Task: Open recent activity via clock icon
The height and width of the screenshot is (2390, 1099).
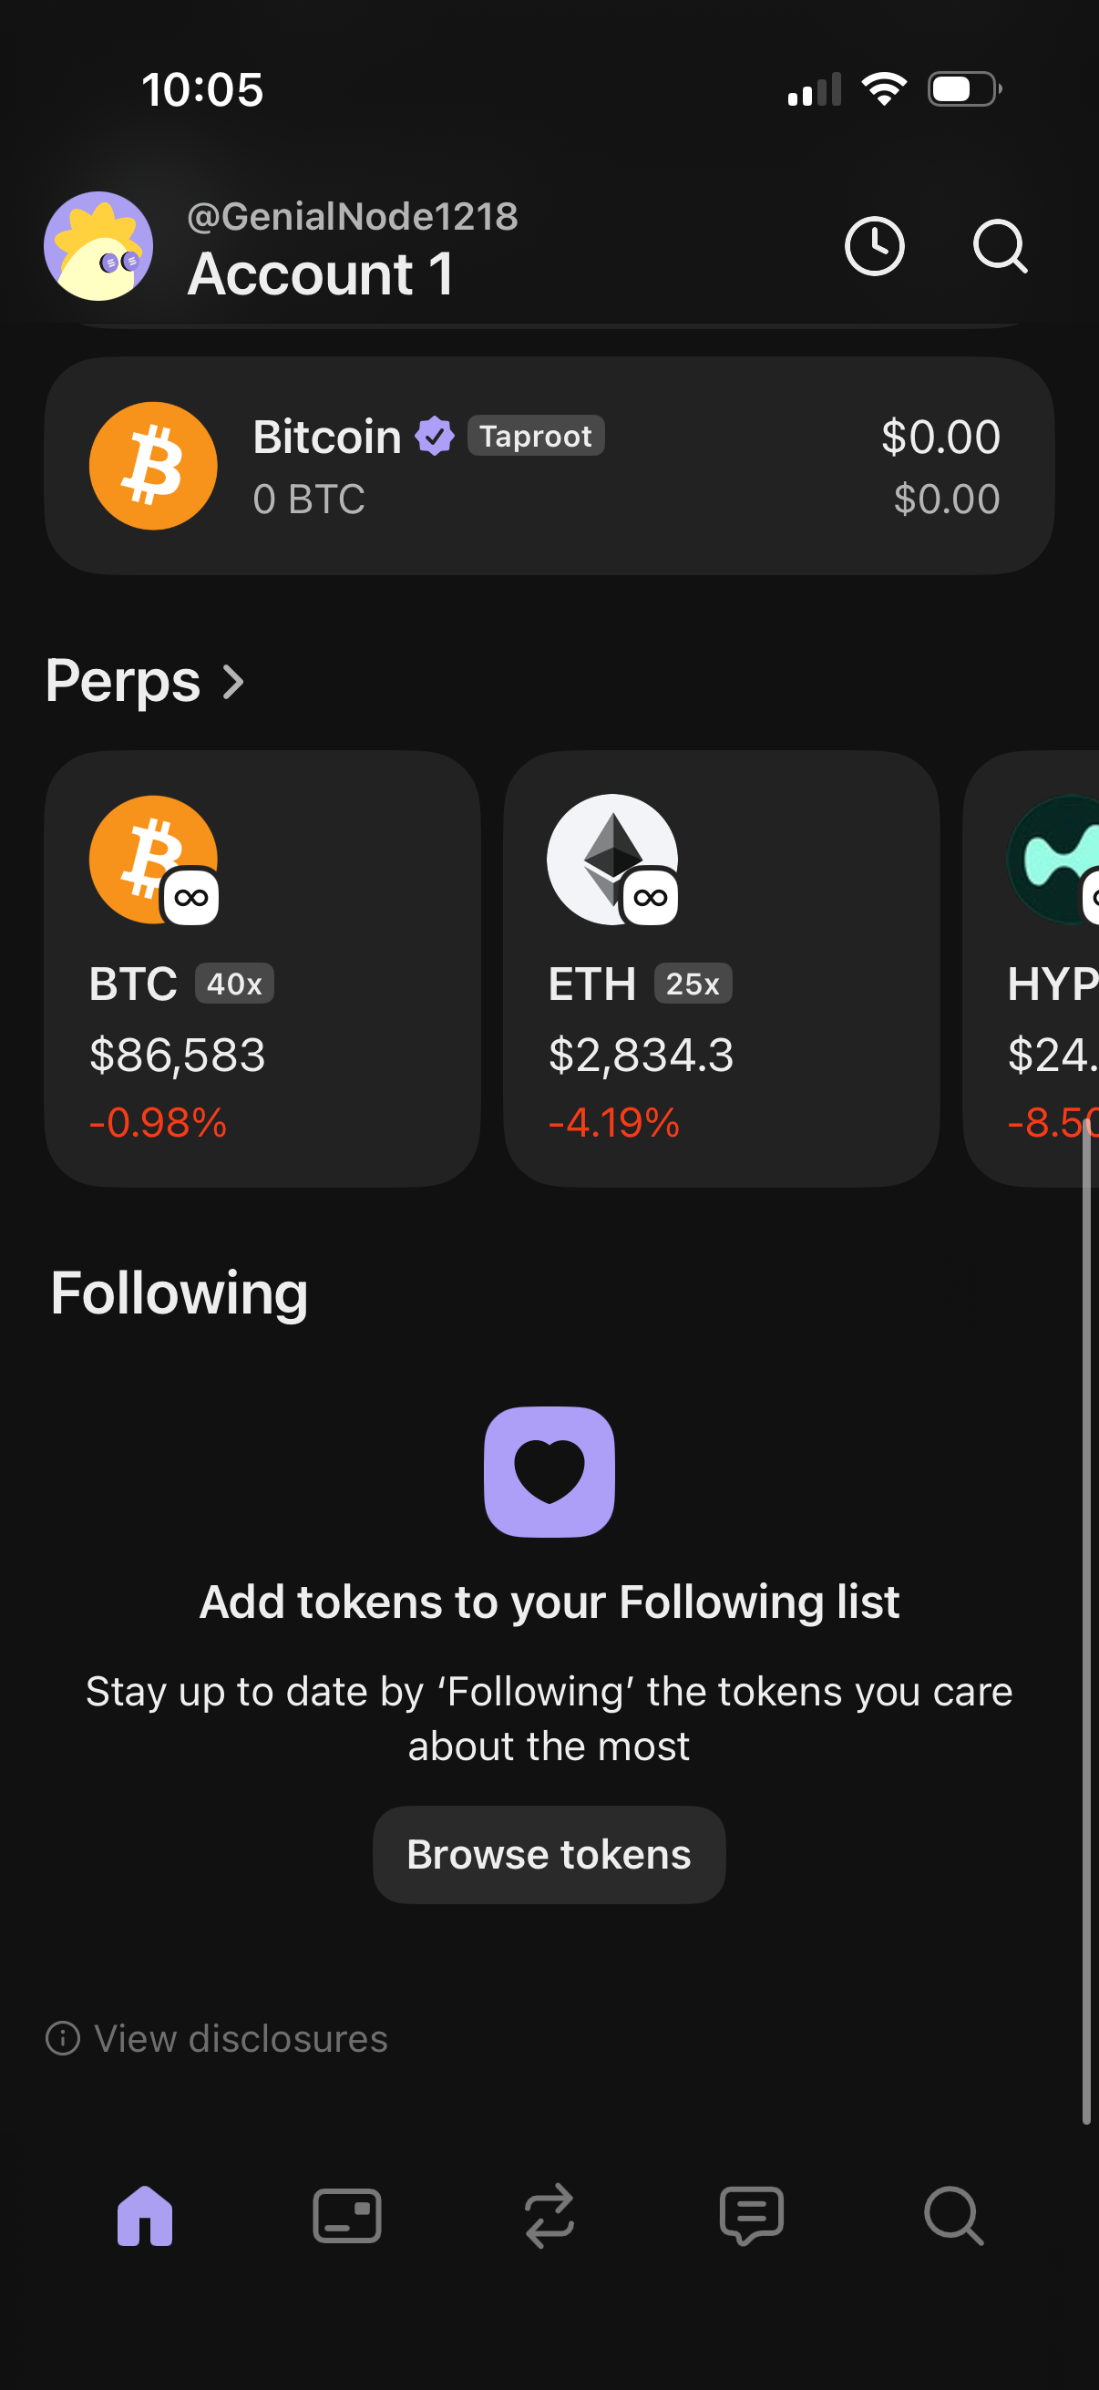Action: click(875, 245)
